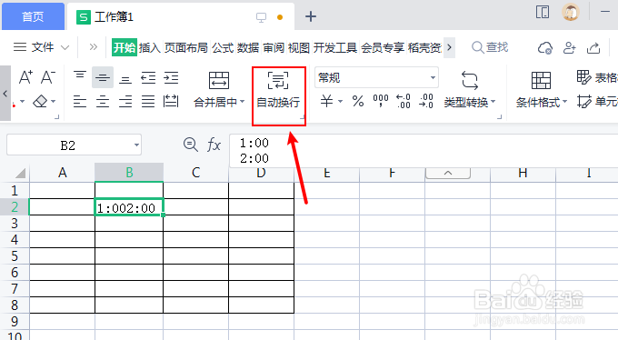This screenshot has width=618, height=340.
Task: Click the 查找 search box
Action: [490, 47]
